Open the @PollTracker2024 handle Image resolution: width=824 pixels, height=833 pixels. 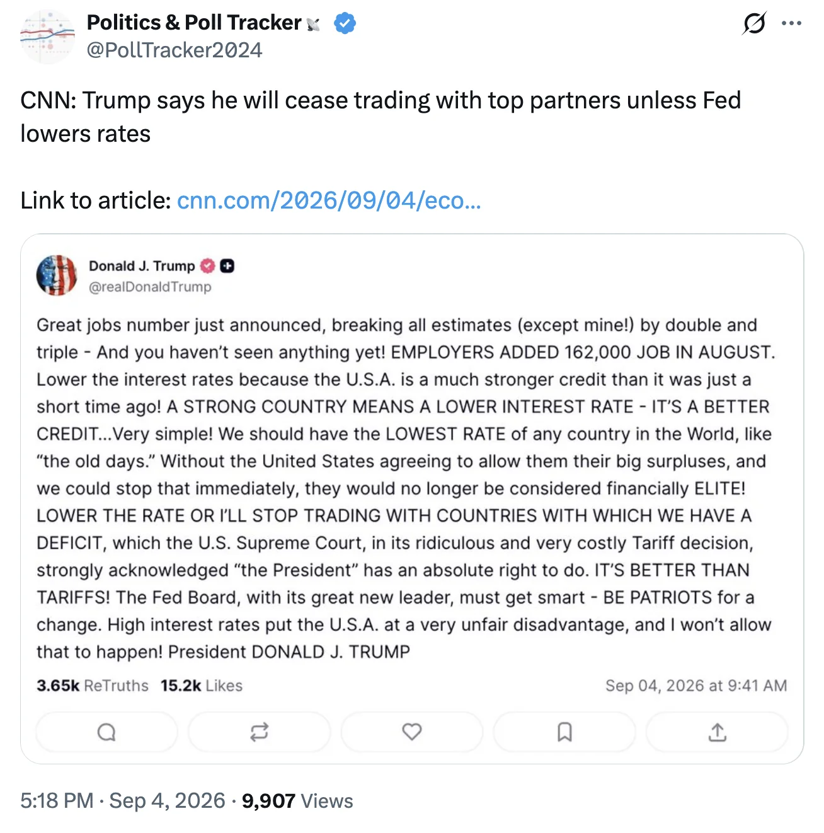coord(175,50)
